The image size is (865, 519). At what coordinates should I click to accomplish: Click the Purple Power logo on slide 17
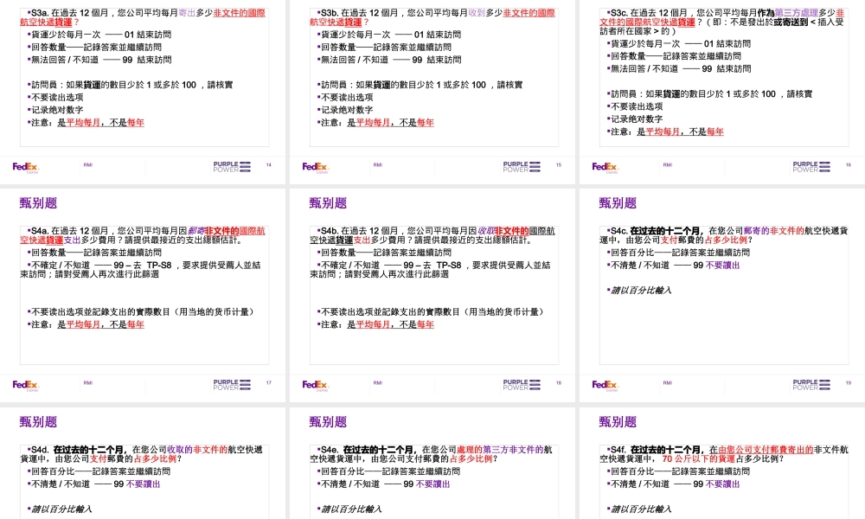tap(232, 385)
